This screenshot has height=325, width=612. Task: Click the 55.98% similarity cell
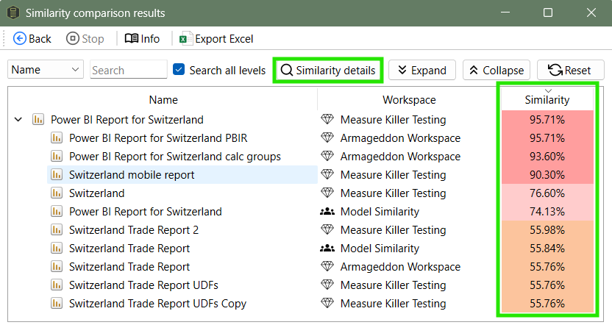click(x=547, y=230)
